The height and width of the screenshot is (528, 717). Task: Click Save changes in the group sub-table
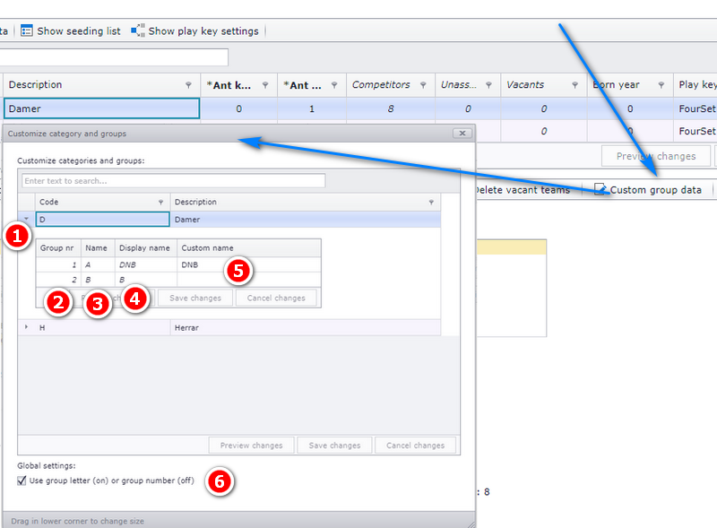[195, 298]
